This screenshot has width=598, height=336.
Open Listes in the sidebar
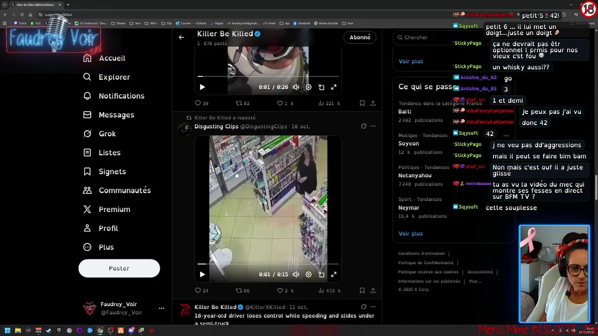102,153
